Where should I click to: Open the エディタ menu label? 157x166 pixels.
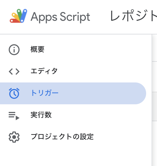tap(44, 71)
